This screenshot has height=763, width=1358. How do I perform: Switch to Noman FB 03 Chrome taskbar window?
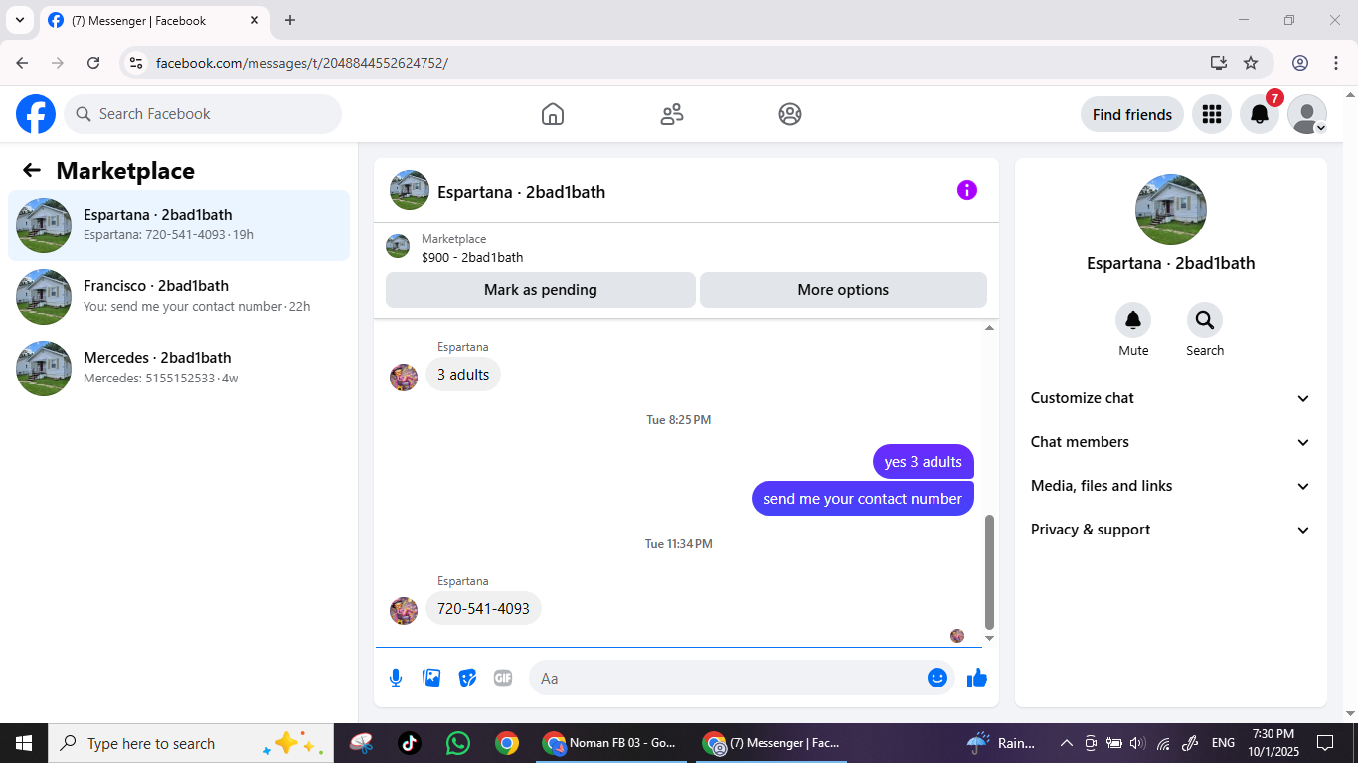click(x=610, y=743)
